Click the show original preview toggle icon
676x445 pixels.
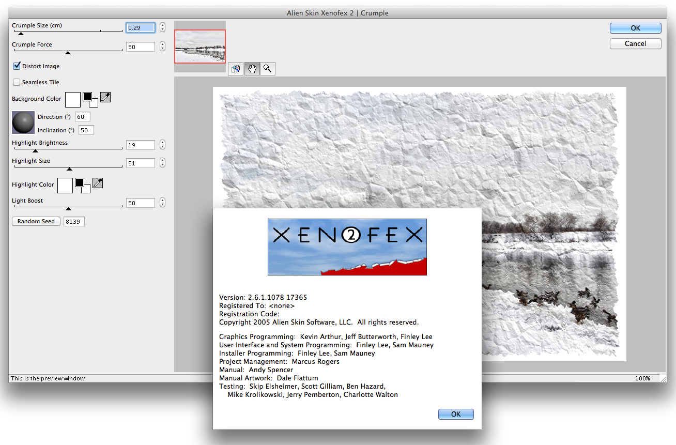click(236, 69)
